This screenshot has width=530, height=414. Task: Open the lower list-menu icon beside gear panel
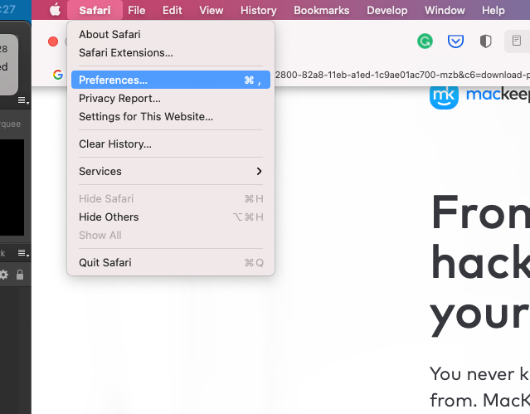[x=23, y=253]
